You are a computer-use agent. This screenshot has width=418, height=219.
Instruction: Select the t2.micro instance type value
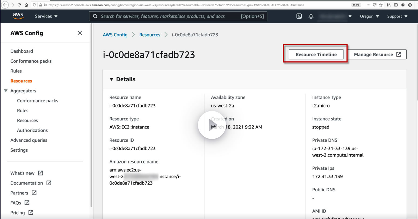321,106
